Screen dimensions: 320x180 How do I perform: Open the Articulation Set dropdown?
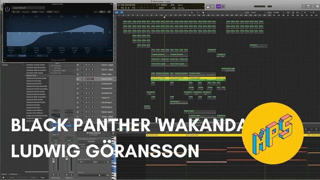(68, 73)
